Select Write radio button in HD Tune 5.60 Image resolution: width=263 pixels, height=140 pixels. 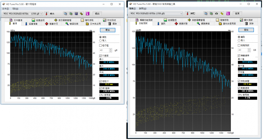tap(239, 40)
